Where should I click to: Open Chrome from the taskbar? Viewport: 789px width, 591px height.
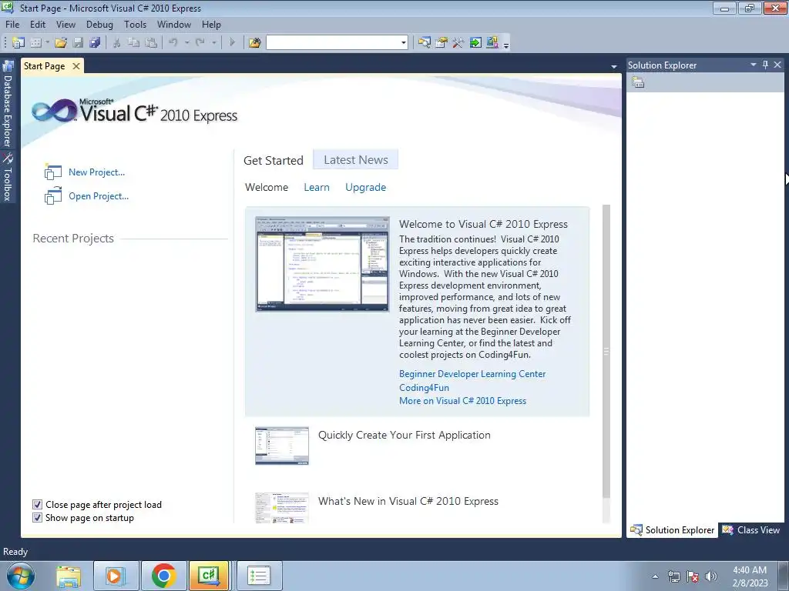(163, 576)
